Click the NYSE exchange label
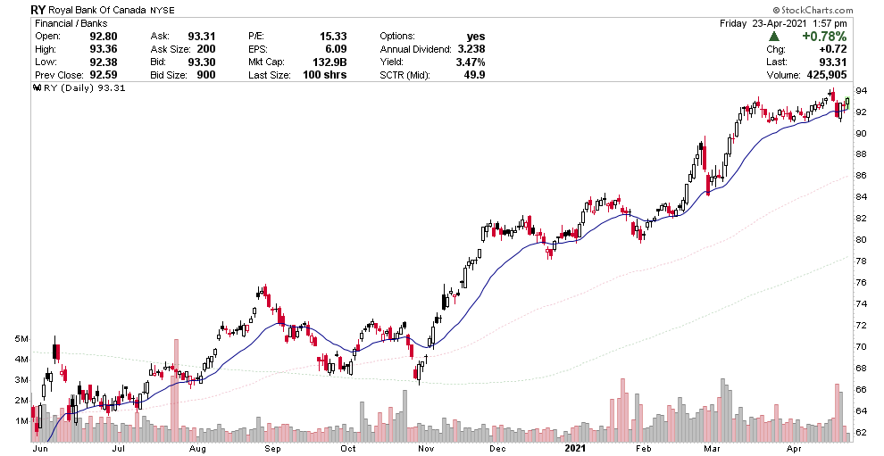The height and width of the screenshot is (456, 884). (163, 10)
